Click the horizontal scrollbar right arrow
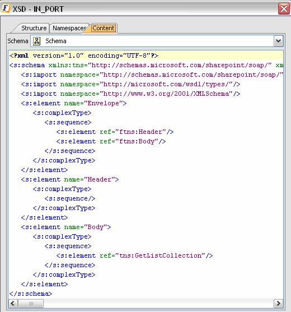The width and height of the screenshot is (291, 312). (278, 304)
